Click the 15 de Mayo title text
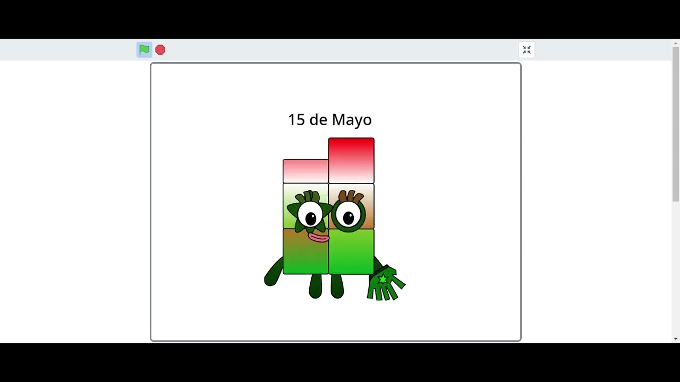The image size is (680, 382). (330, 120)
